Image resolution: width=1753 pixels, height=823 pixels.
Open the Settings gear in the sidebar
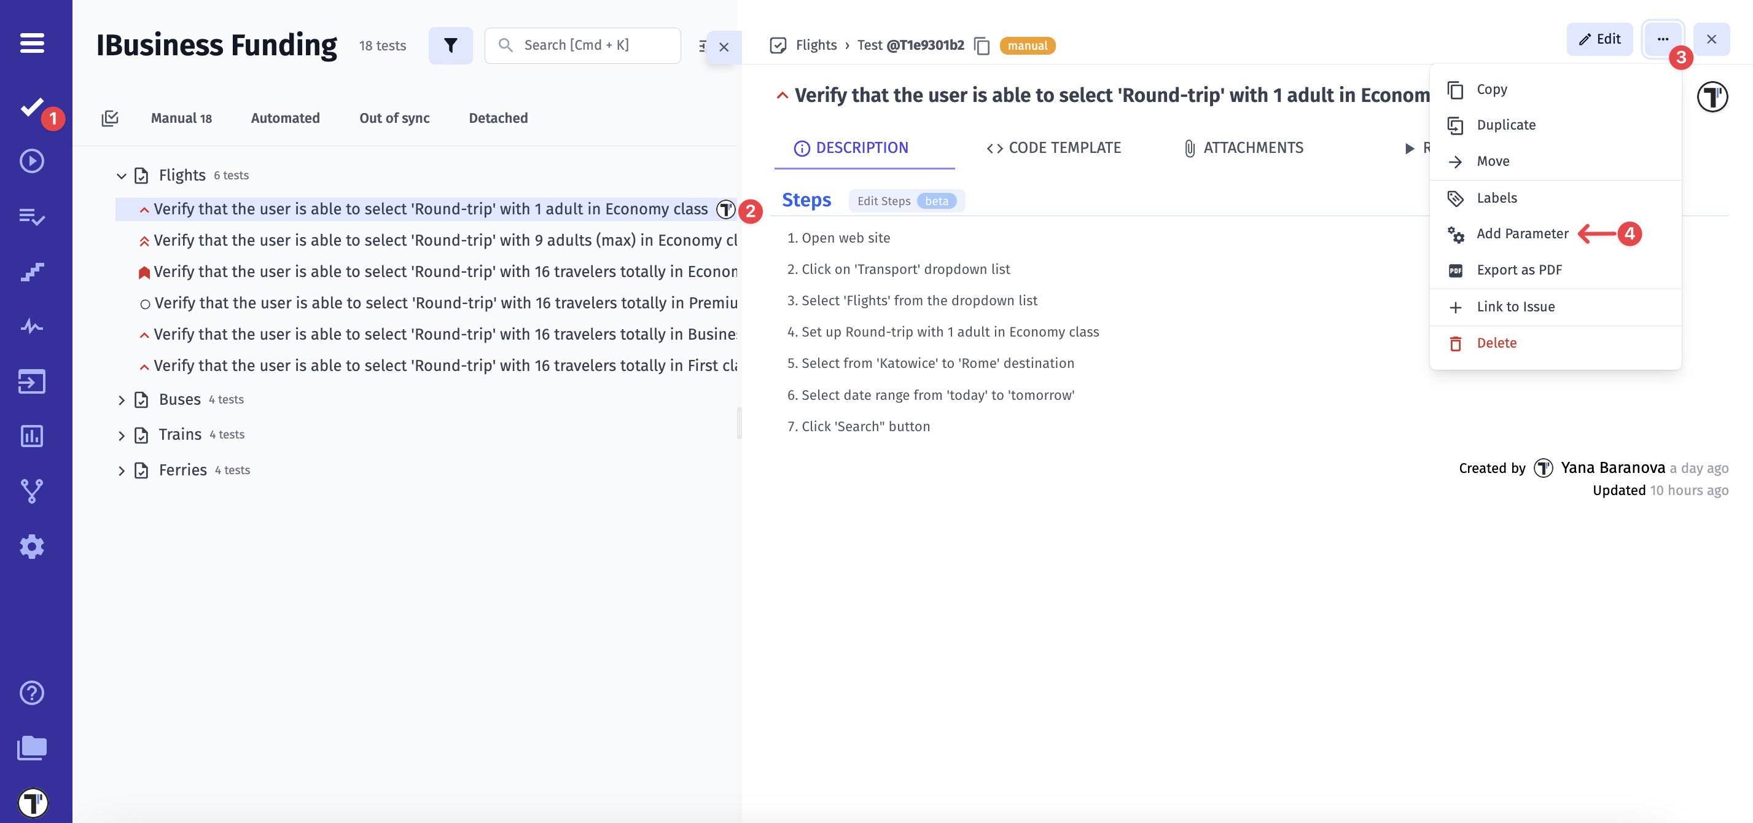[32, 546]
